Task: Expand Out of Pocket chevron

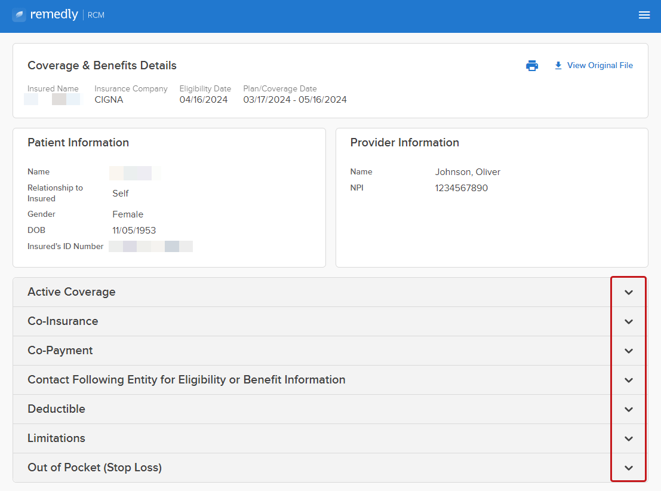Action: click(629, 468)
